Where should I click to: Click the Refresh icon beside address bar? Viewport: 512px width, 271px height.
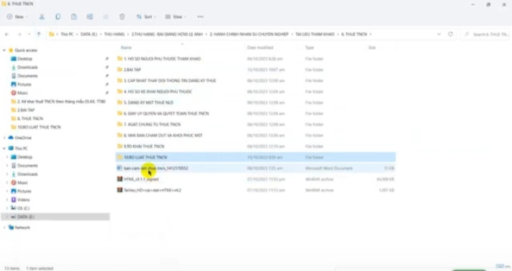point(451,34)
